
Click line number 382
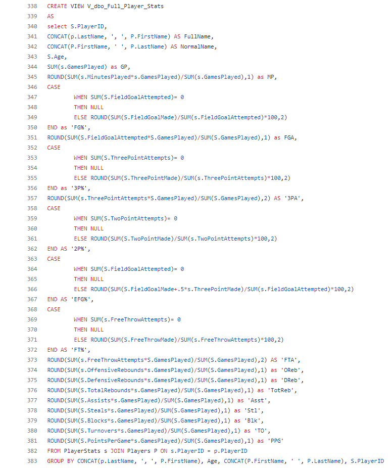click(32, 451)
